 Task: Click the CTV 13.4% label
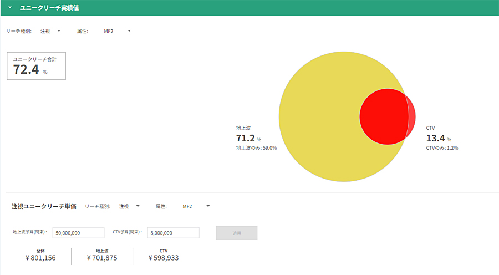point(439,138)
